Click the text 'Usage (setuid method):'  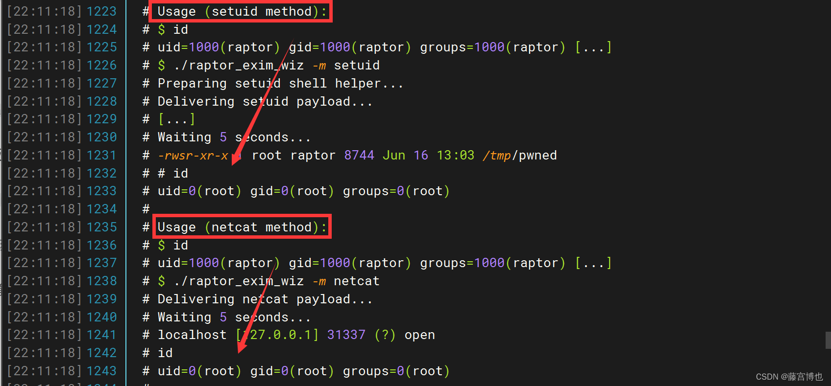coord(242,11)
